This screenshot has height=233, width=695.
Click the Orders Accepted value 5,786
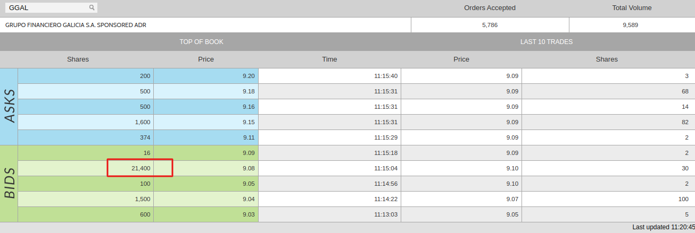click(x=490, y=25)
